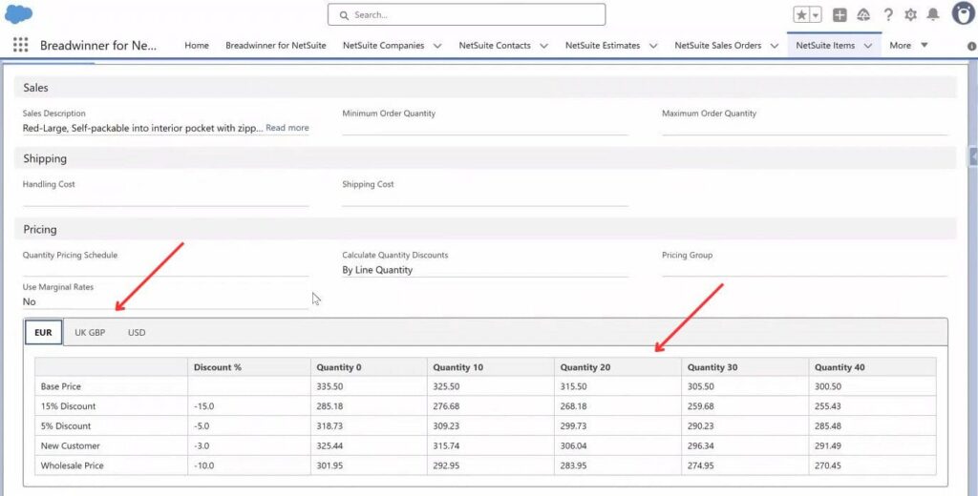This screenshot has width=978, height=496.
Task: Click the -15.0 discount percent cell
Action: pyautogui.click(x=249, y=406)
